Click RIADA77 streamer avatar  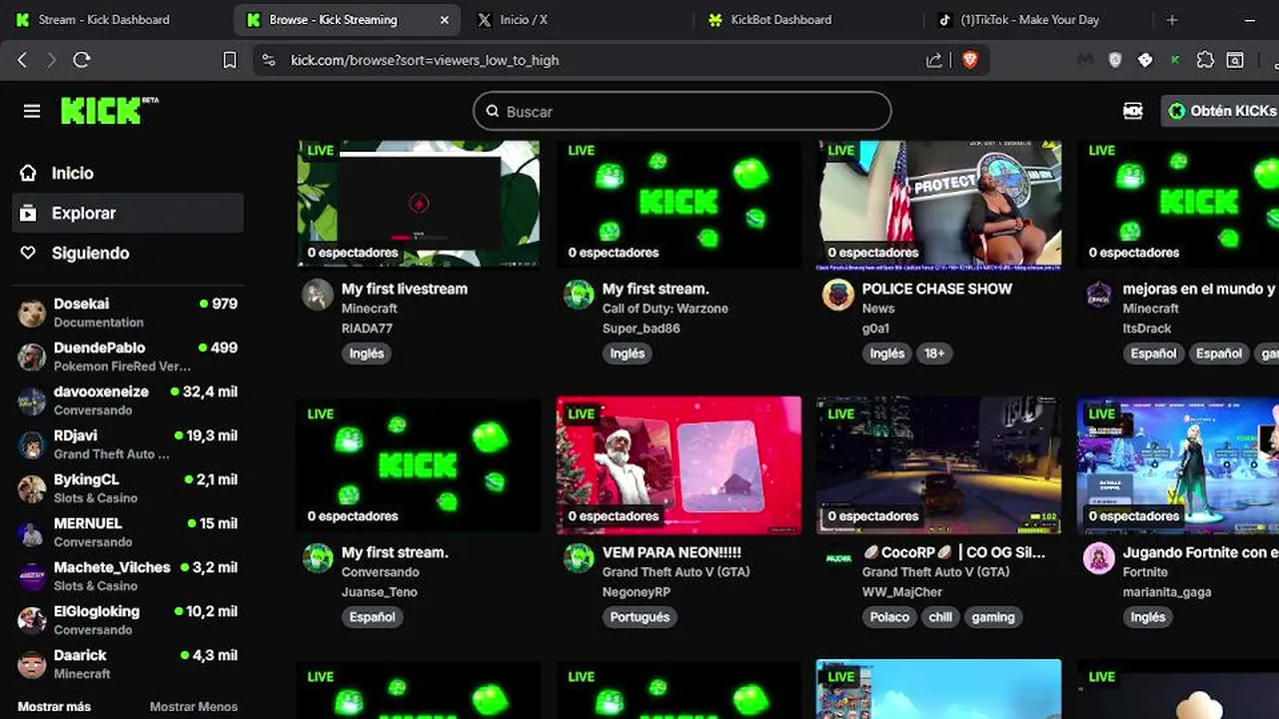coord(318,295)
